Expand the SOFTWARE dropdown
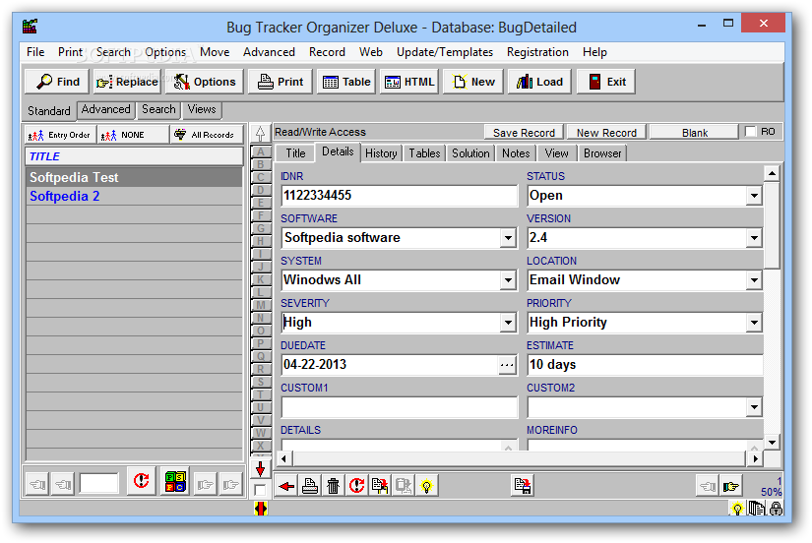Screen dimensions: 812x543 pos(508,238)
